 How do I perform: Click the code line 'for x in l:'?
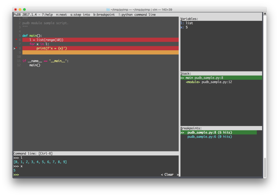click(39, 44)
